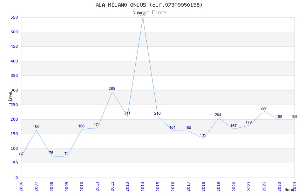Select the 211 data label for 2013

coord(127,113)
